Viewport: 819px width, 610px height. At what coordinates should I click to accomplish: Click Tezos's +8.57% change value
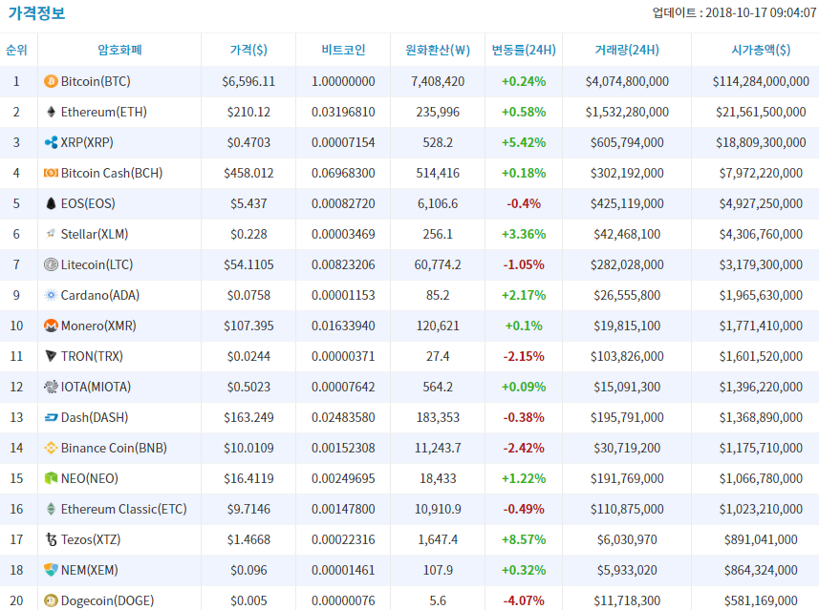524,539
